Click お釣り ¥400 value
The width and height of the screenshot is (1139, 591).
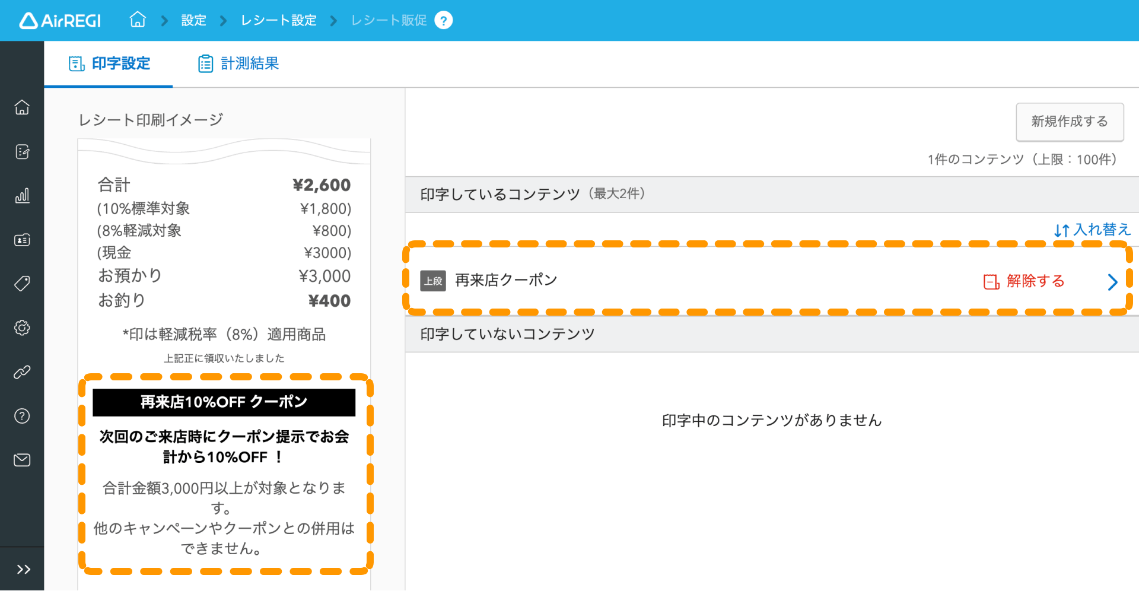click(329, 301)
